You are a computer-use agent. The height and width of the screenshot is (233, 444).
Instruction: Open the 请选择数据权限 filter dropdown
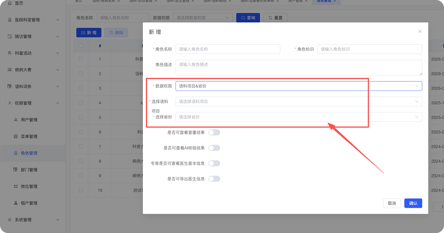pos(203,18)
